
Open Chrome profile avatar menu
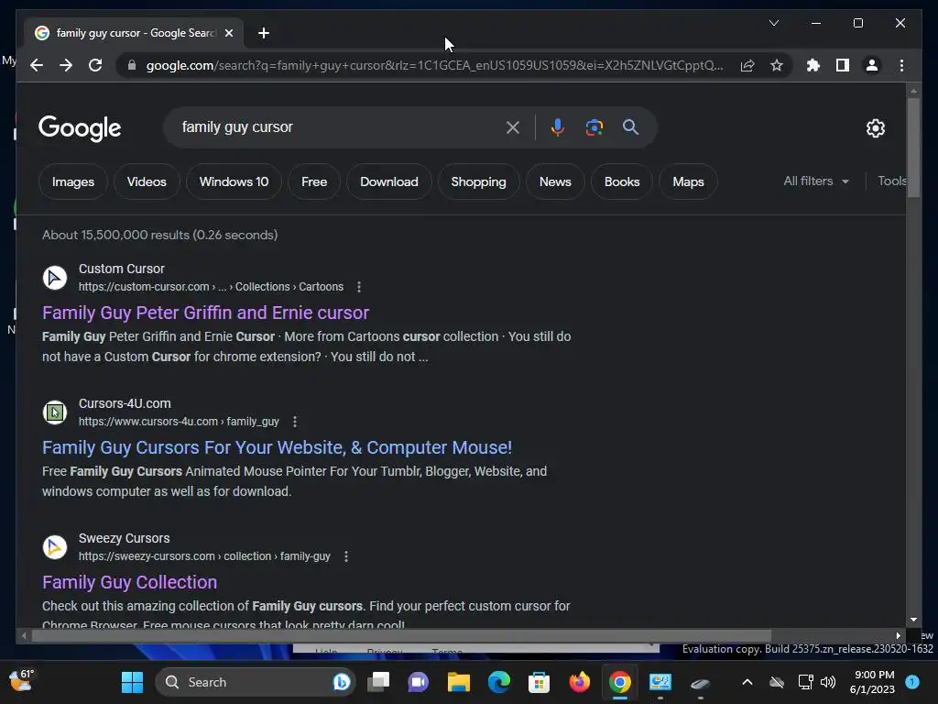click(x=872, y=65)
